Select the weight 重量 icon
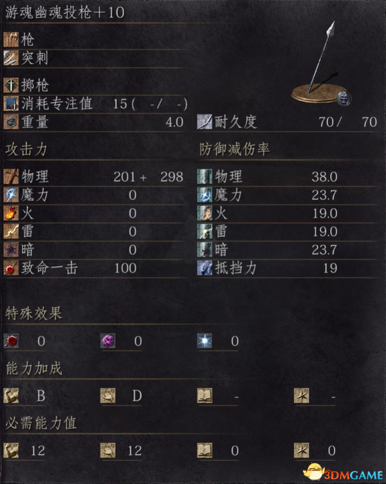 click(11, 122)
